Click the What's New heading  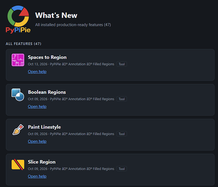click(56, 15)
